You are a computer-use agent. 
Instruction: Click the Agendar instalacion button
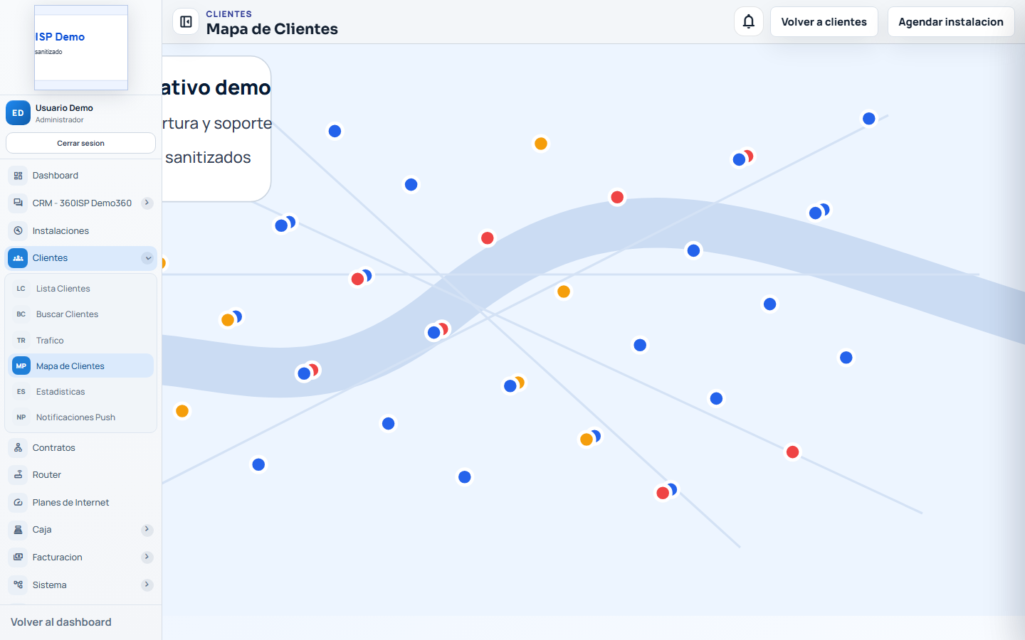[x=951, y=22]
